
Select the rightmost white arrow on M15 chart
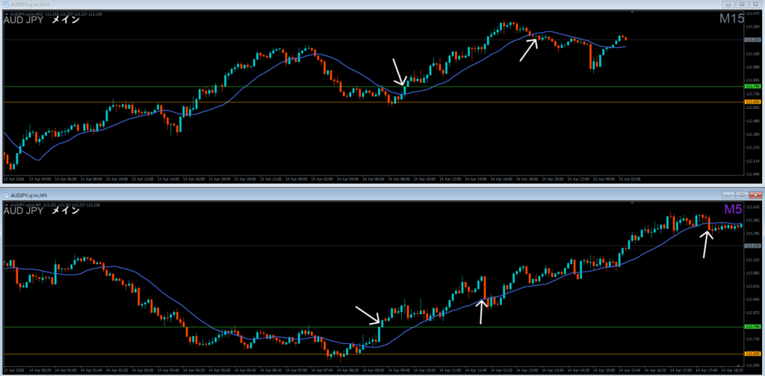[529, 49]
